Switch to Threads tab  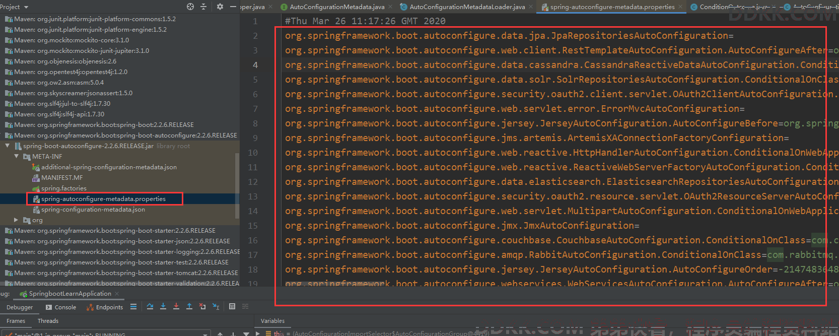(x=48, y=321)
